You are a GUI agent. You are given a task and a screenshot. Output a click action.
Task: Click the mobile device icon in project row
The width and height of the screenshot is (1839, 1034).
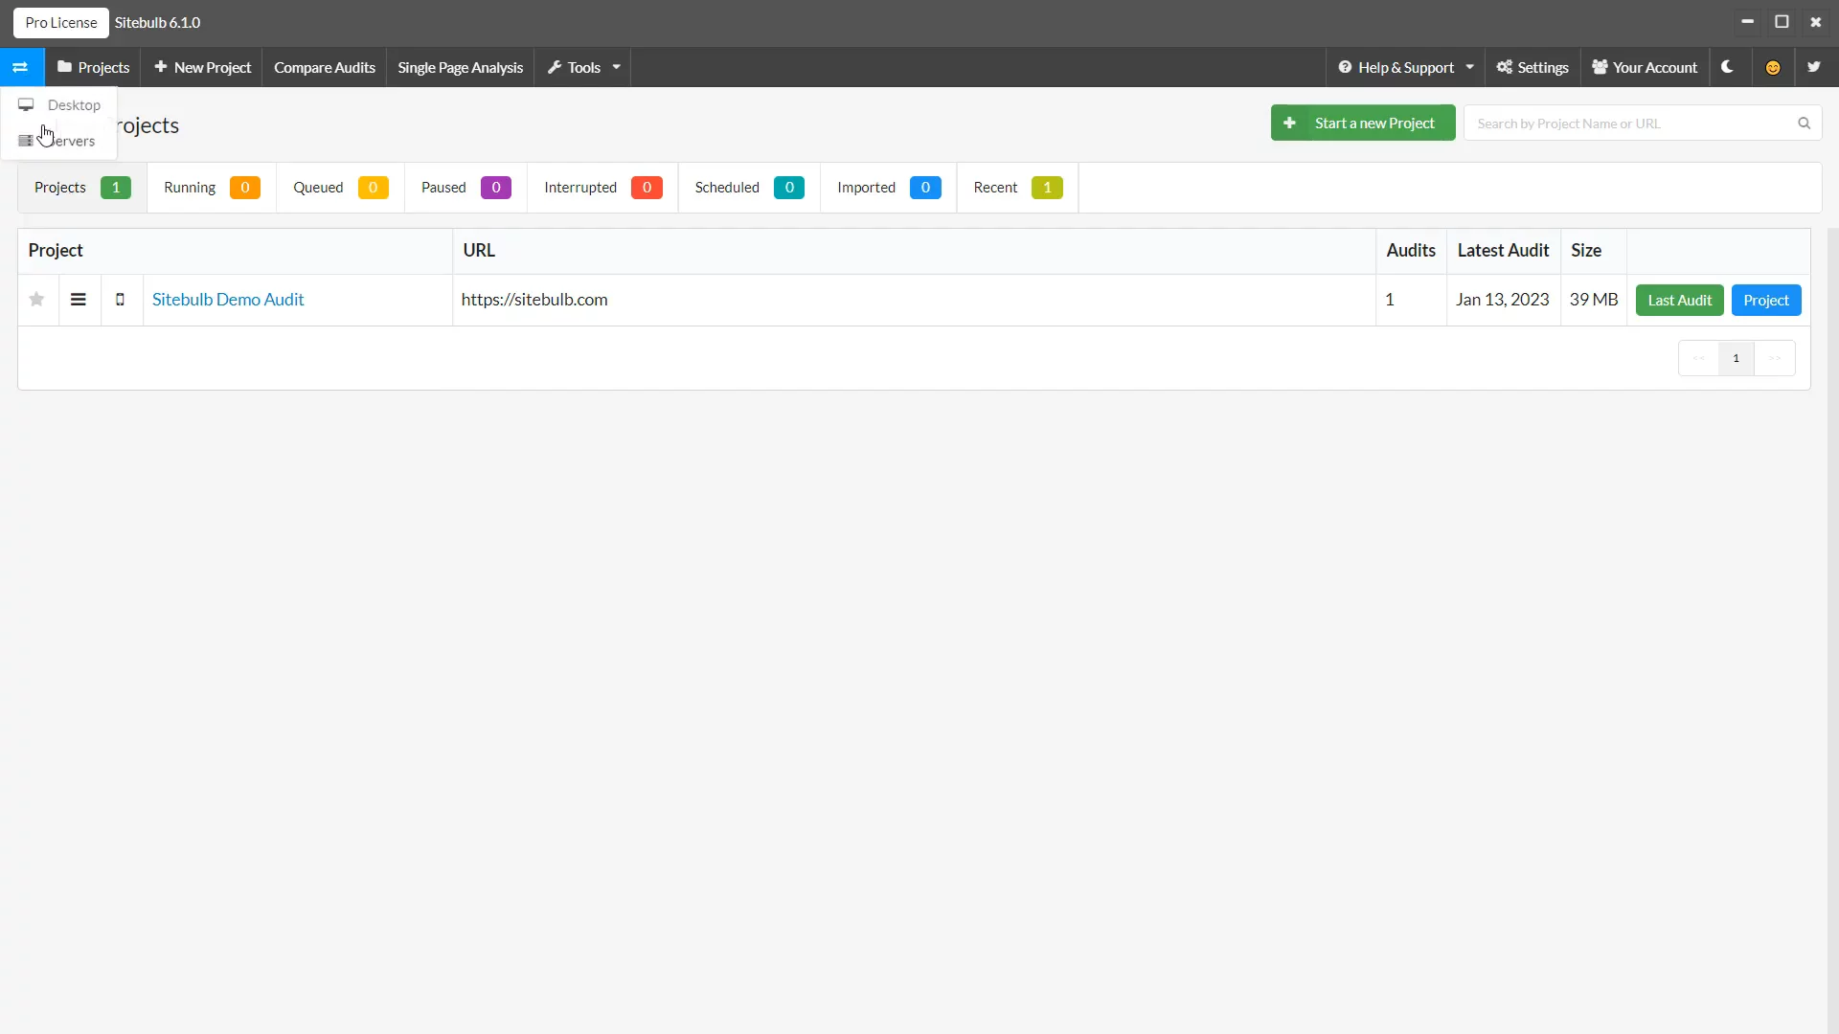coord(120,300)
